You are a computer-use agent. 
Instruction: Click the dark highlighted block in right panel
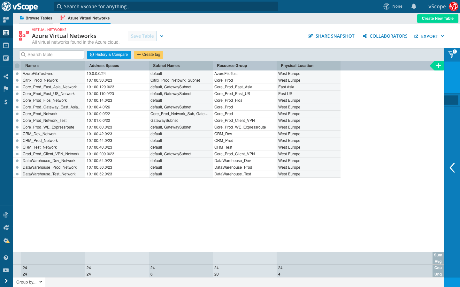(x=451, y=100)
